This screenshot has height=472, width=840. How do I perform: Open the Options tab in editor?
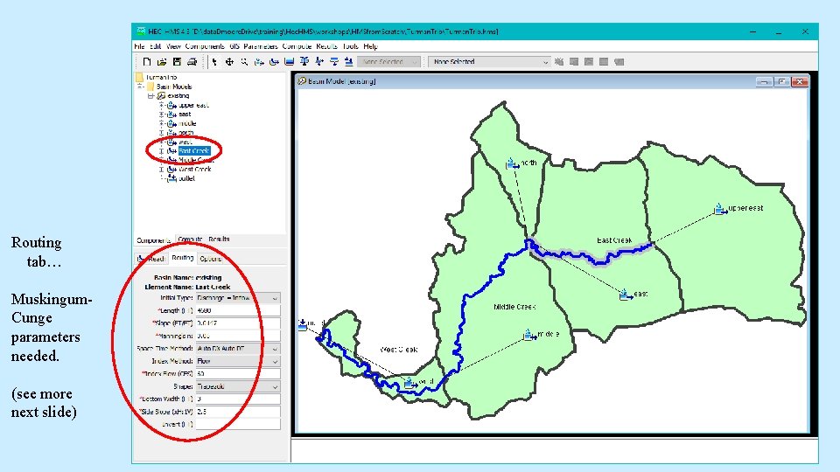tap(210, 259)
